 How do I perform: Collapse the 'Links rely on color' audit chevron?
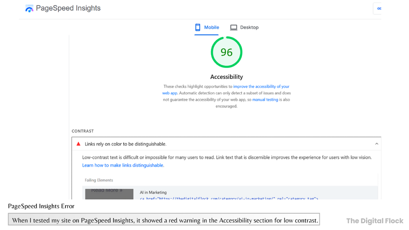coord(376,144)
